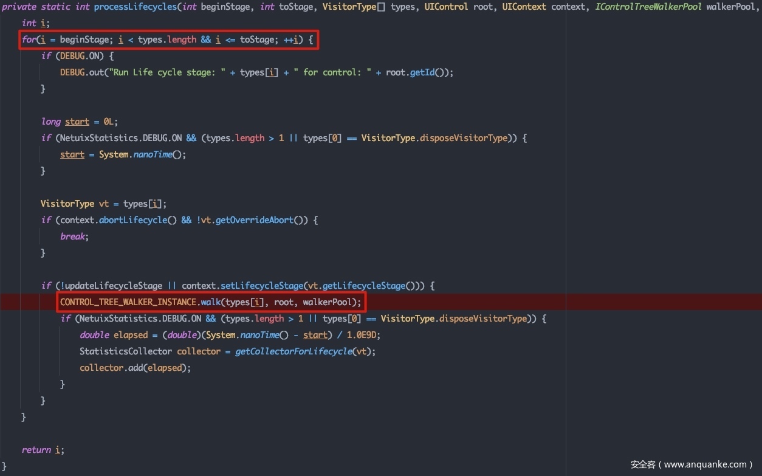
Task: Click the 1.0E9D numeric literal
Action: [x=363, y=335]
